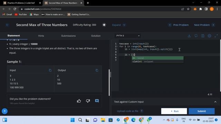Open the tab search chevron in Chrome
Screen dimensions: 221x124
click(x=193, y=2)
